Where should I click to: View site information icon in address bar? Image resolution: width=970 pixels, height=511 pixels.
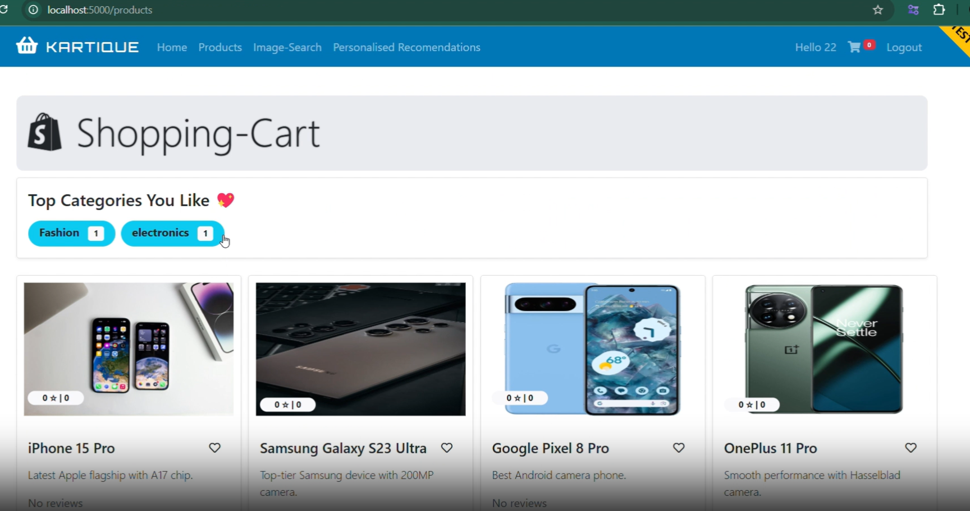click(x=34, y=10)
